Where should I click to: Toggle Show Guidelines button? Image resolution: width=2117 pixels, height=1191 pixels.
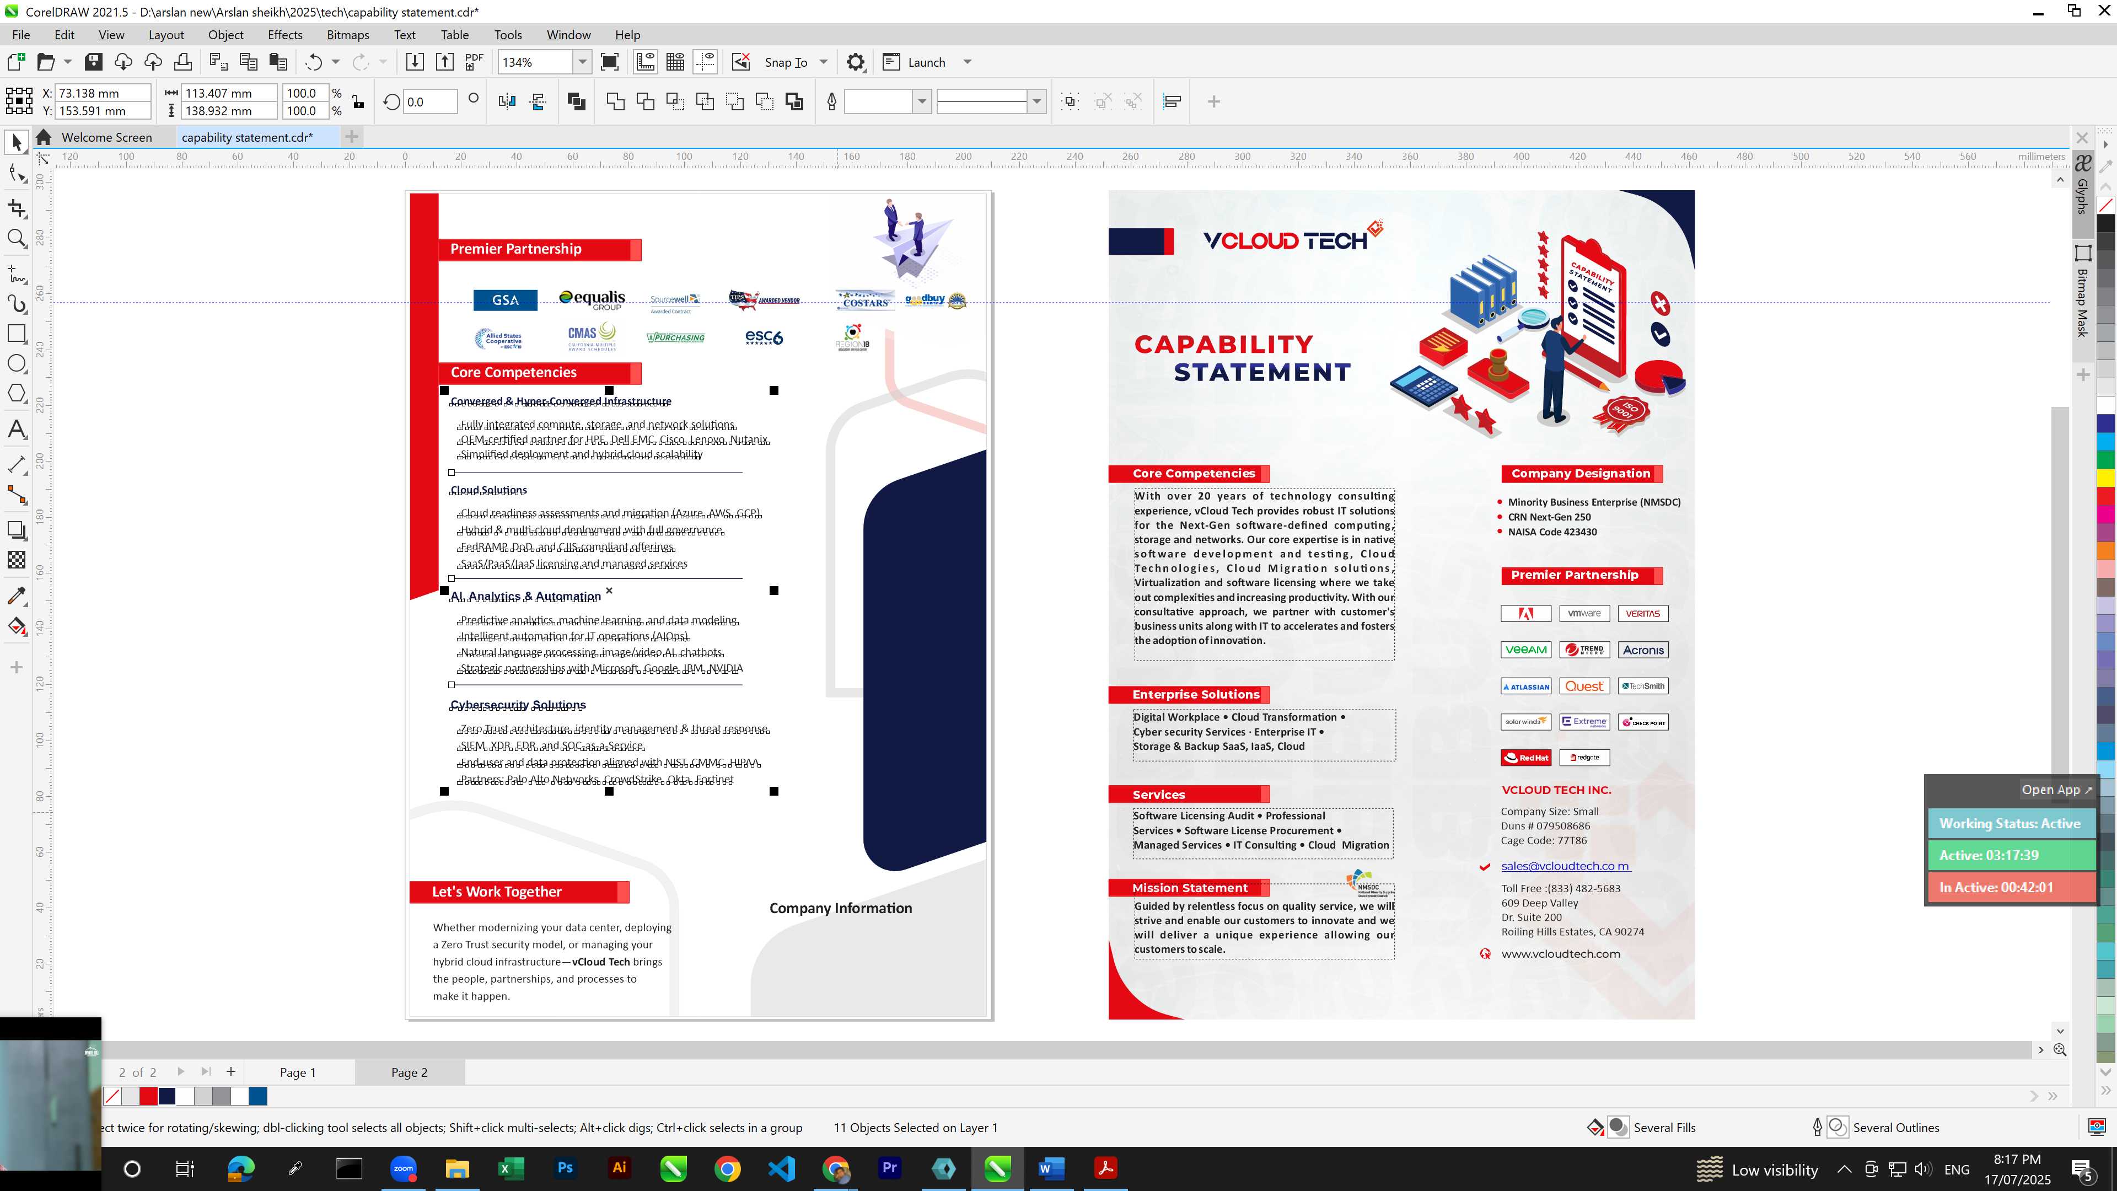[x=705, y=62]
